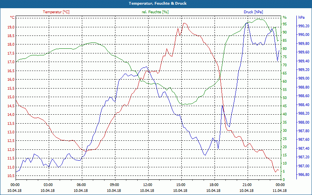Image resolution: width=312 pixels, height=195 pixels.
Task: Select the red 'Temperatur [°C]' legend label
Action: pos(56,12)
